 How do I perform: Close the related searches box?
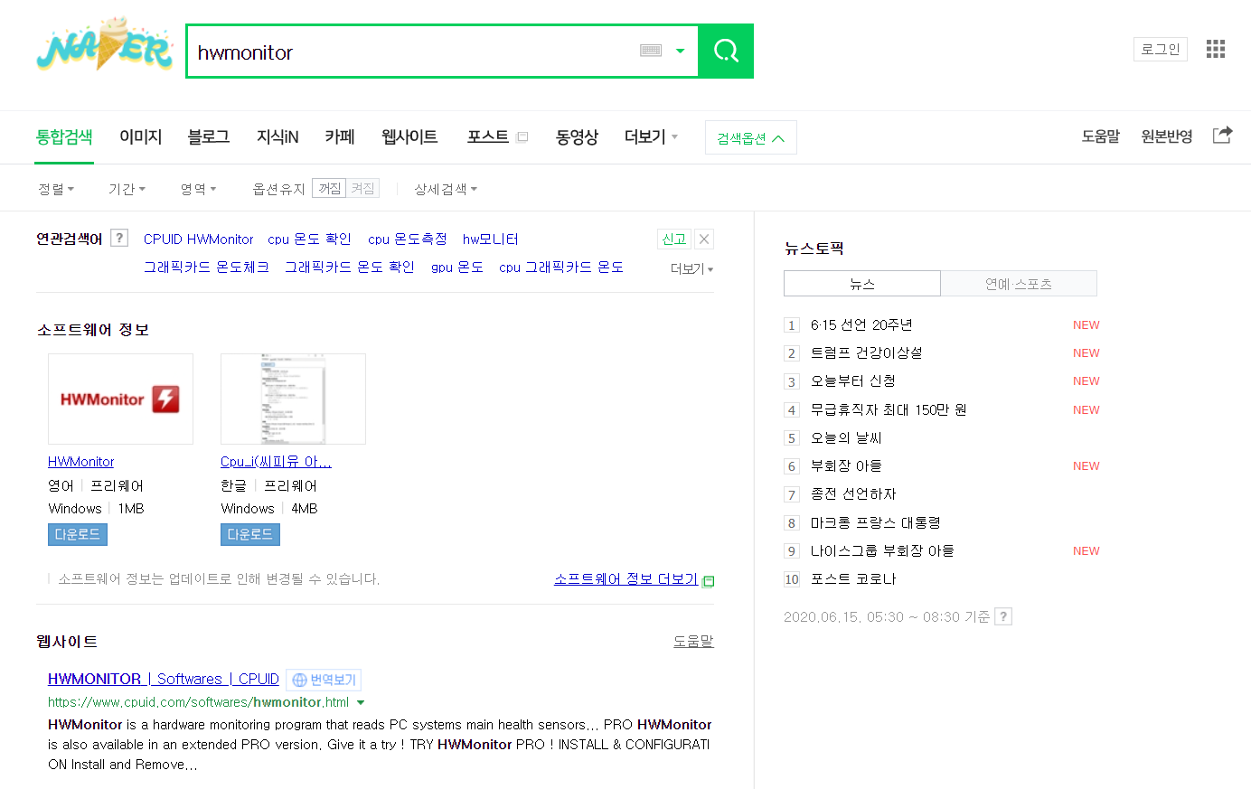pos(704,239)
